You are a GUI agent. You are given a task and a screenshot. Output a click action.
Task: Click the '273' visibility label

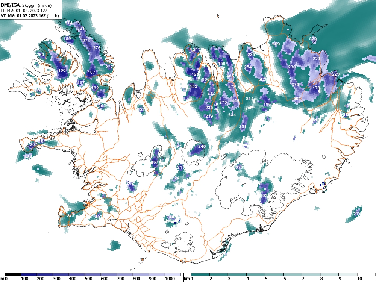pos(86,41)
